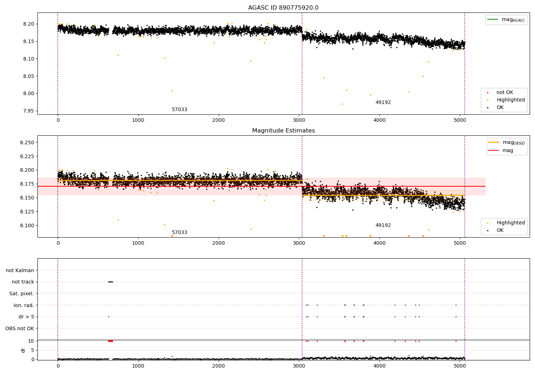Click the green mag AGASC legend entry

coord(506,20)
